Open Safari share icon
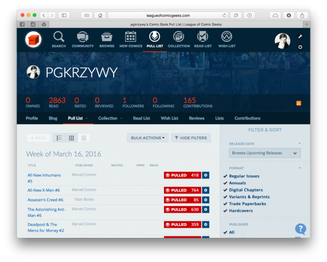Image resolution: width=327 pixels, height=262 pixels. coord(302,15)
